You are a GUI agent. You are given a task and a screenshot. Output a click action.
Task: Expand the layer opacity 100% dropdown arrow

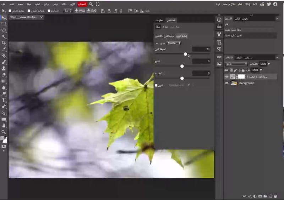[268, 64]
